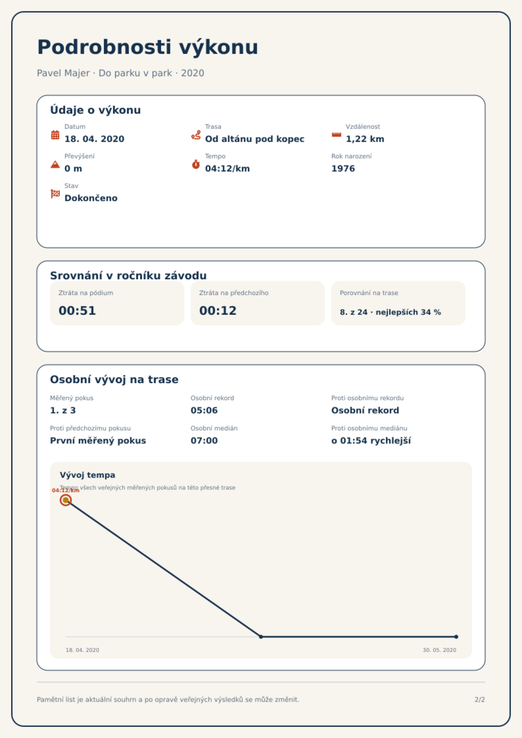Image resolution: width=522 pixels, height=738 pixels.
Task: Click the route icon beside Trasa
Action: (x=196, y=135)
